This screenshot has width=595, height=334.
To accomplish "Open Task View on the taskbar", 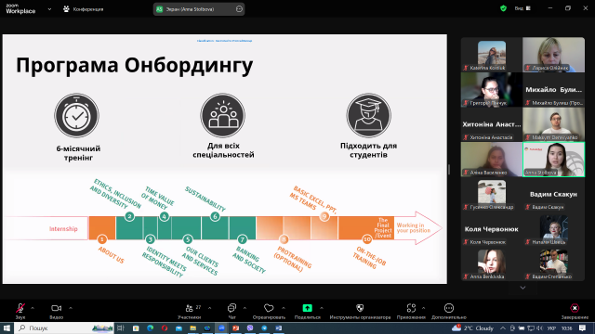I will point(121,328).
